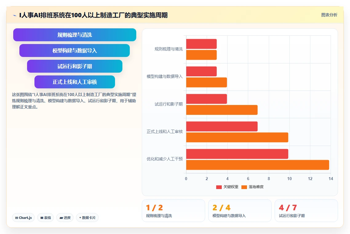Screen dimensions: 350x234
Task: Click the orange bar for 正式上线和人工审核
Action: coord(237,137)
